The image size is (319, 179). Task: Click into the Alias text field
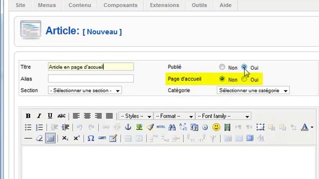pos(91,79)
